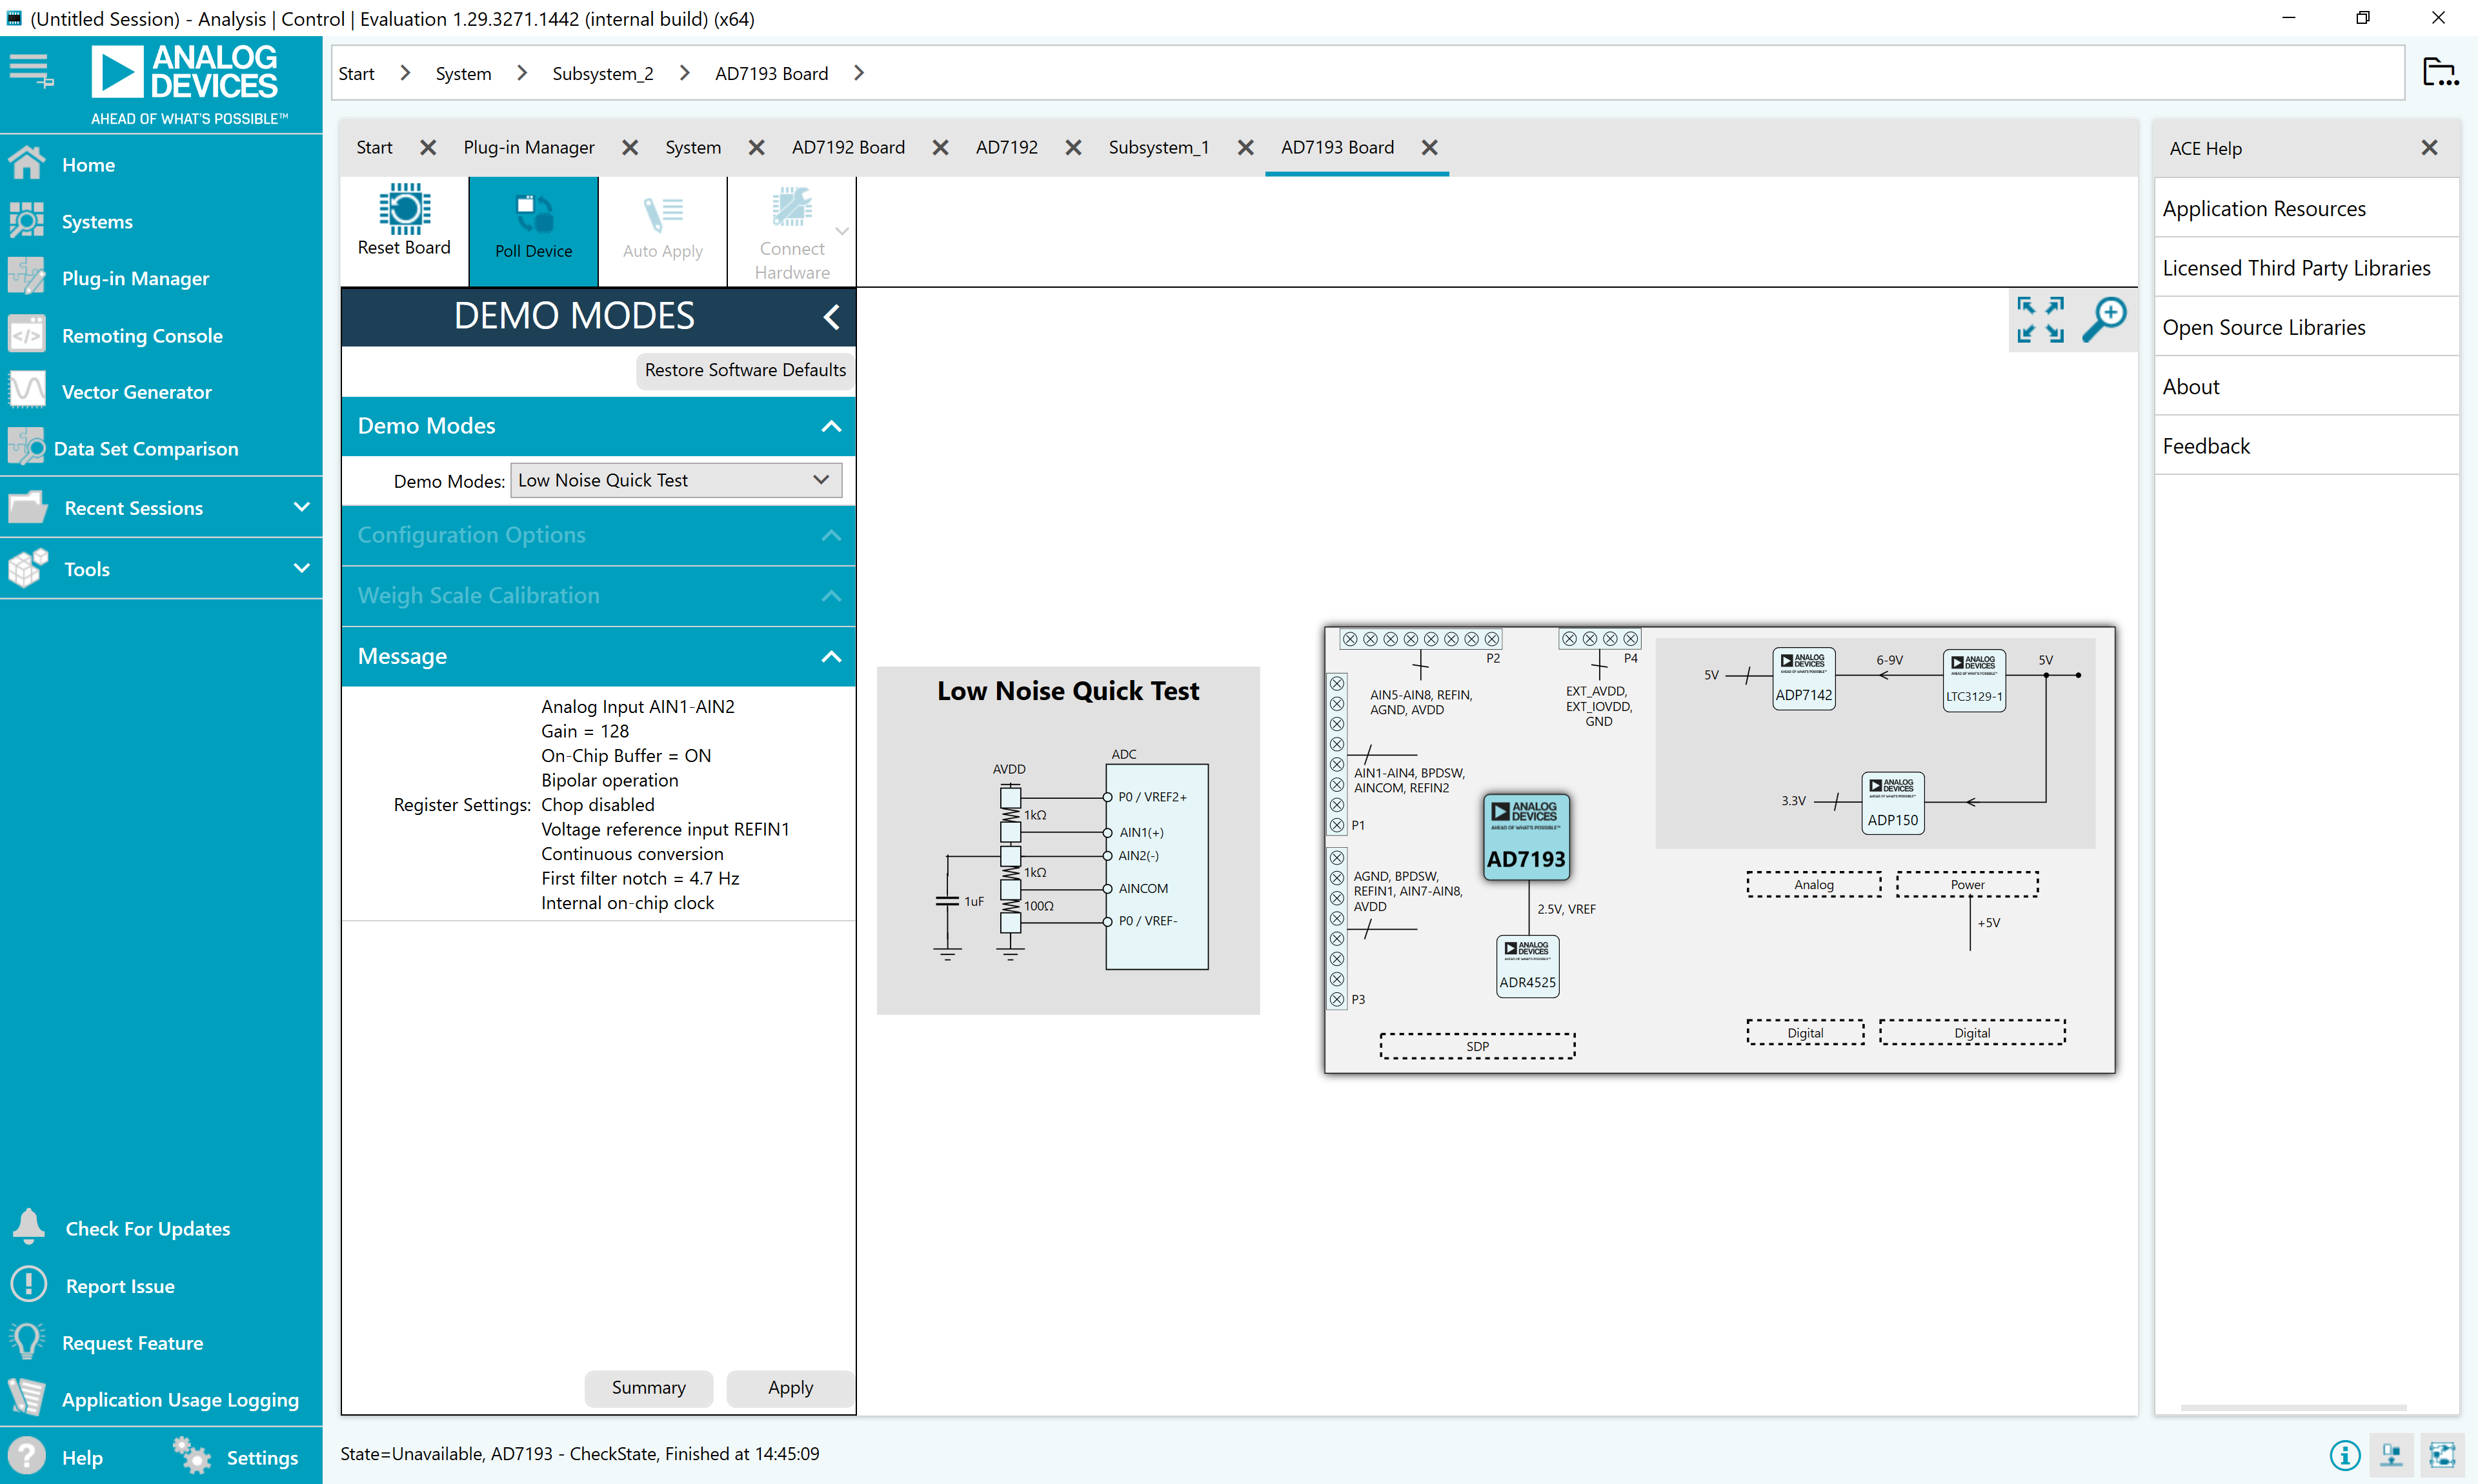Select the AD7193 chip in board diagram
Screen dimensions: 2478x1484
click(1526, 837)
